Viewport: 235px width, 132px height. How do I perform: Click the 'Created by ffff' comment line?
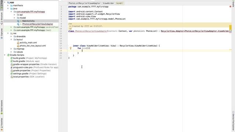[x=86, y=26]
